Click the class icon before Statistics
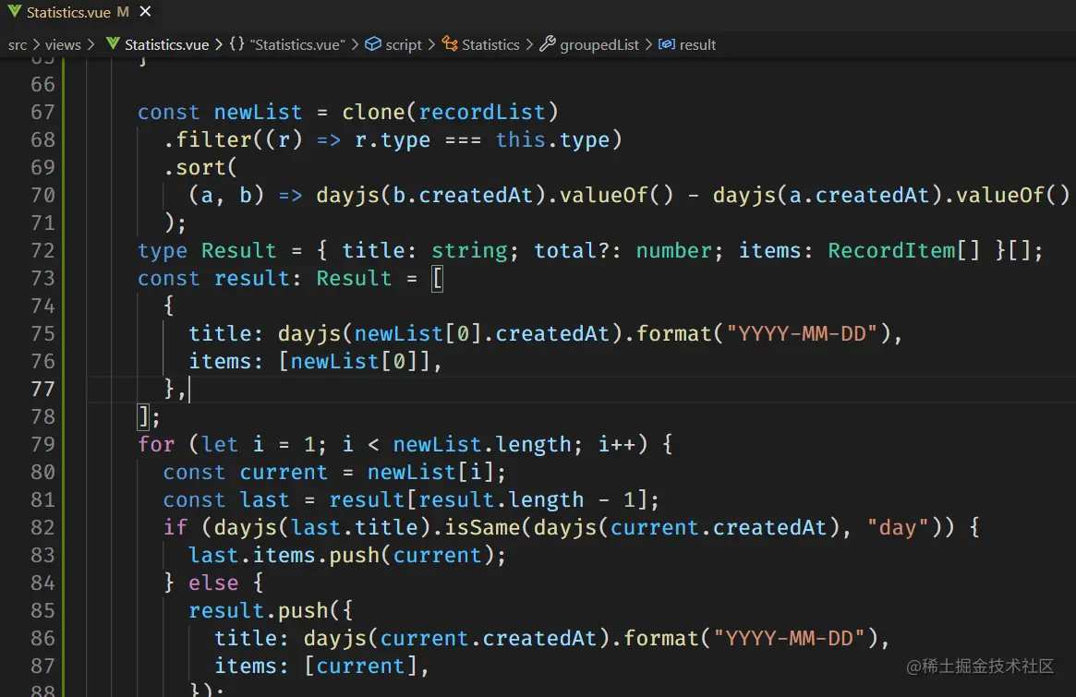This screenshot has height=697, width=1076. point(450,44)
